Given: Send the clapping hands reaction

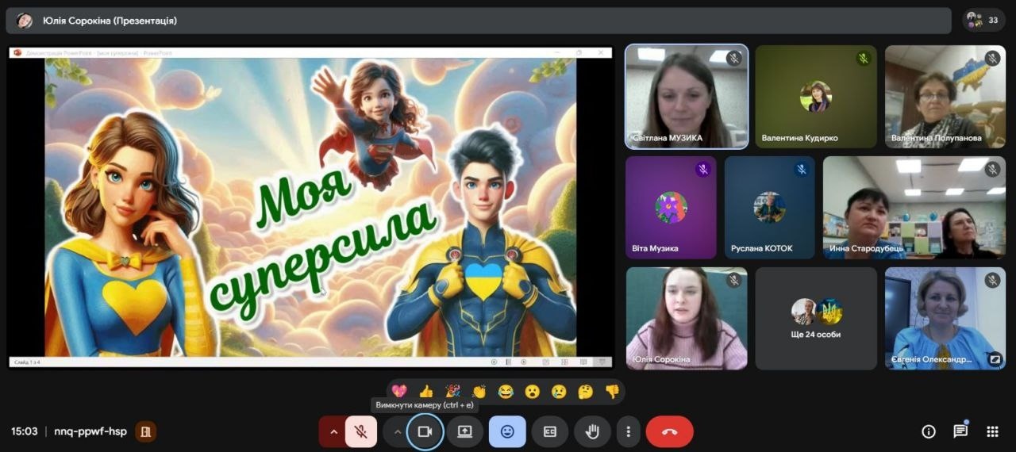Looking at the screenshot, I should tap(479, 391).
